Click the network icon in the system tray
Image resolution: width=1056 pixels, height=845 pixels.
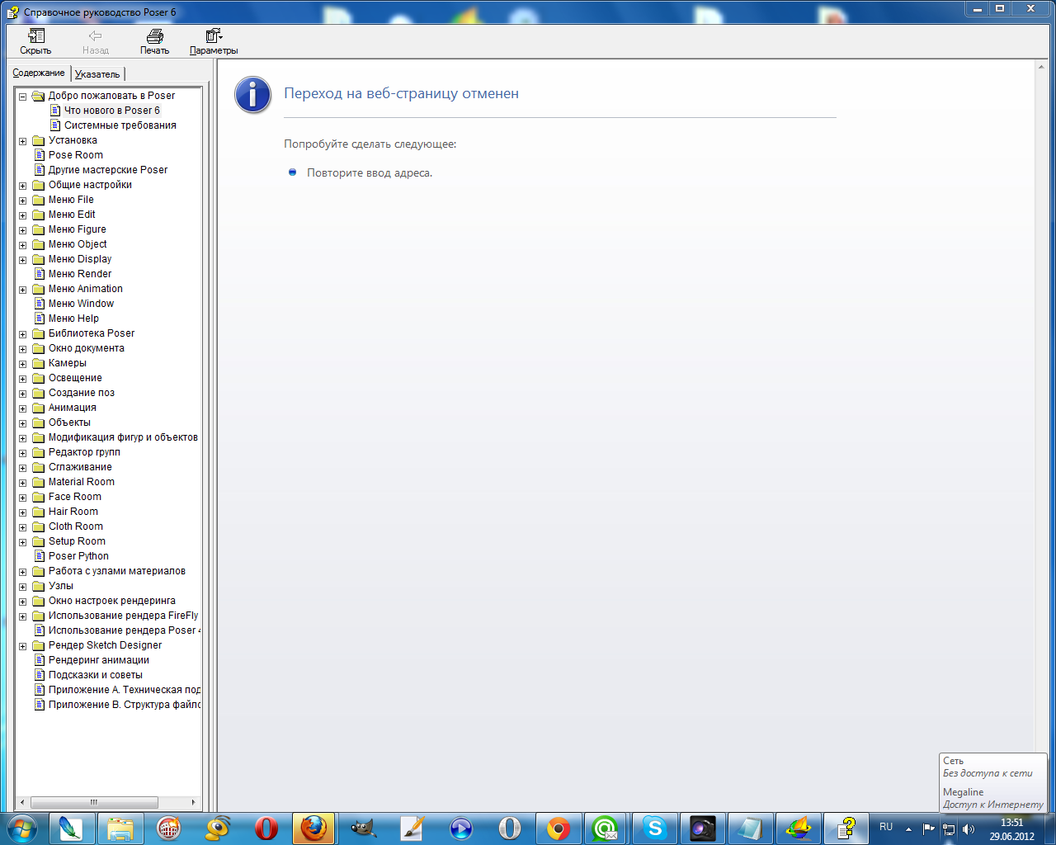[x=949, y=828]
